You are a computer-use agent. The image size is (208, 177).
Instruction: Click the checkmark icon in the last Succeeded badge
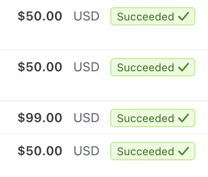183,151
